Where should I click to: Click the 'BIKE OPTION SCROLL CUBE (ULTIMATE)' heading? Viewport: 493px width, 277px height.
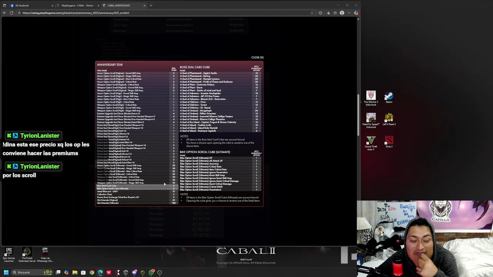(205, 152)
